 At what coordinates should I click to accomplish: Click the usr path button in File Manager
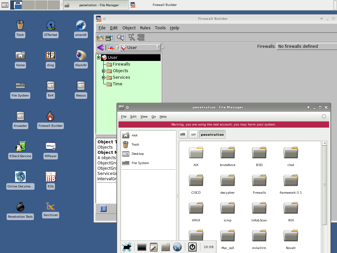[194, 134]
